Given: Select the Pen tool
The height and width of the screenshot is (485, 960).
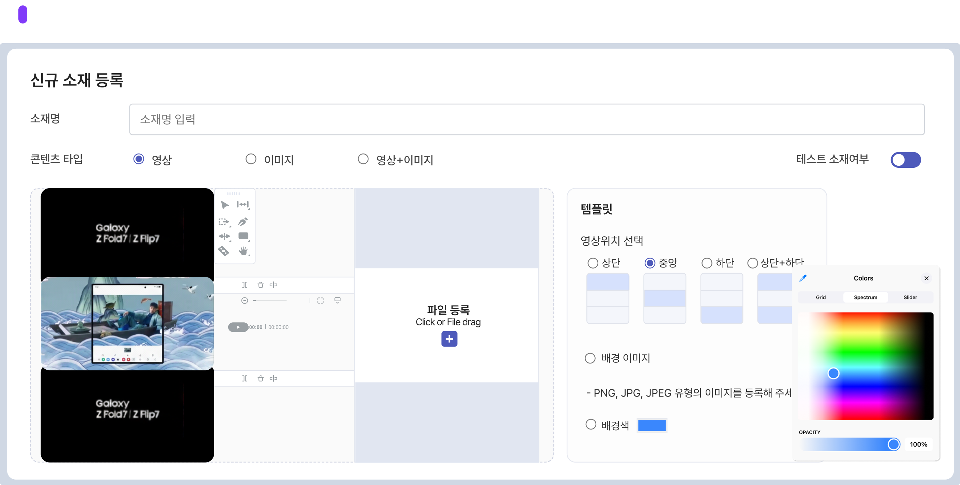Looking at the screenshot, I should tap(242, 222).
